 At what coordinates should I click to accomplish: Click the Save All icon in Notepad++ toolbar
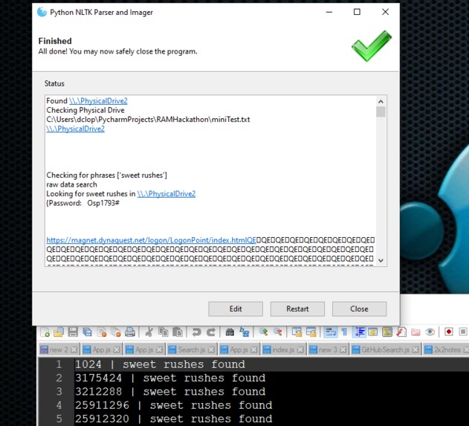88,332
